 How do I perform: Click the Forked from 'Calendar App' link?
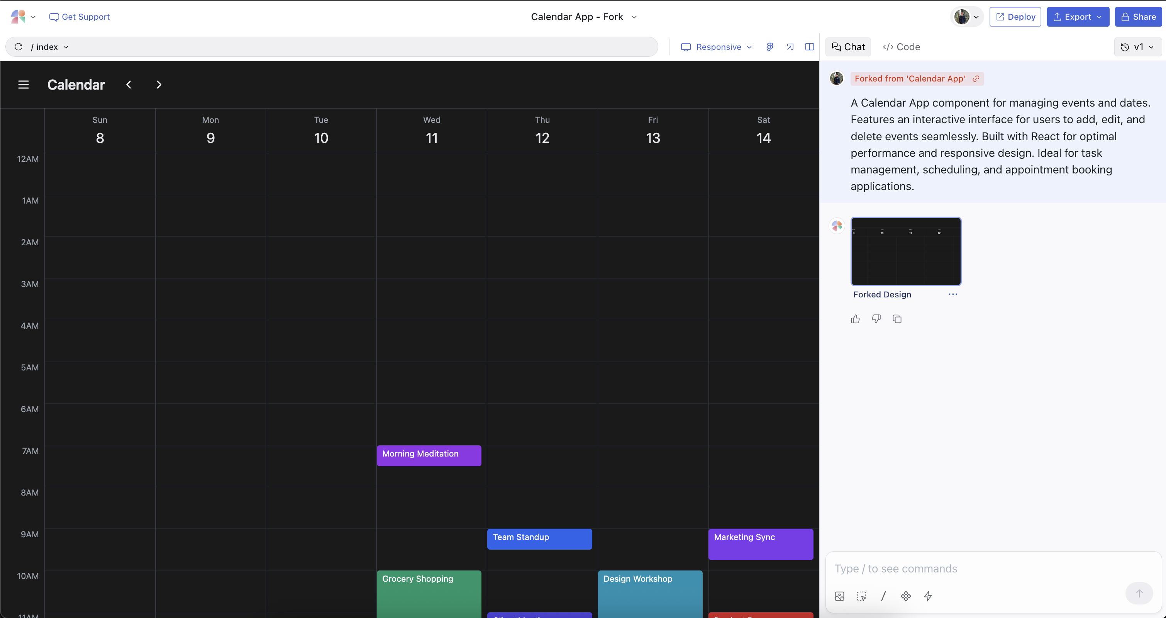pos(917,79)
